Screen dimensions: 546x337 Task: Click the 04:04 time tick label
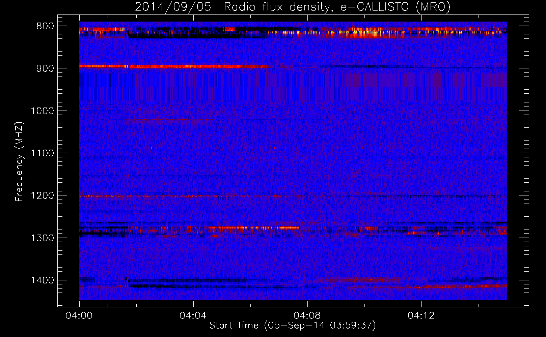[x=193, y=316]
